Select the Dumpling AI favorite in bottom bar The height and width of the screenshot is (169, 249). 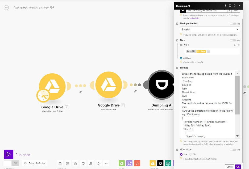(160, 163)
